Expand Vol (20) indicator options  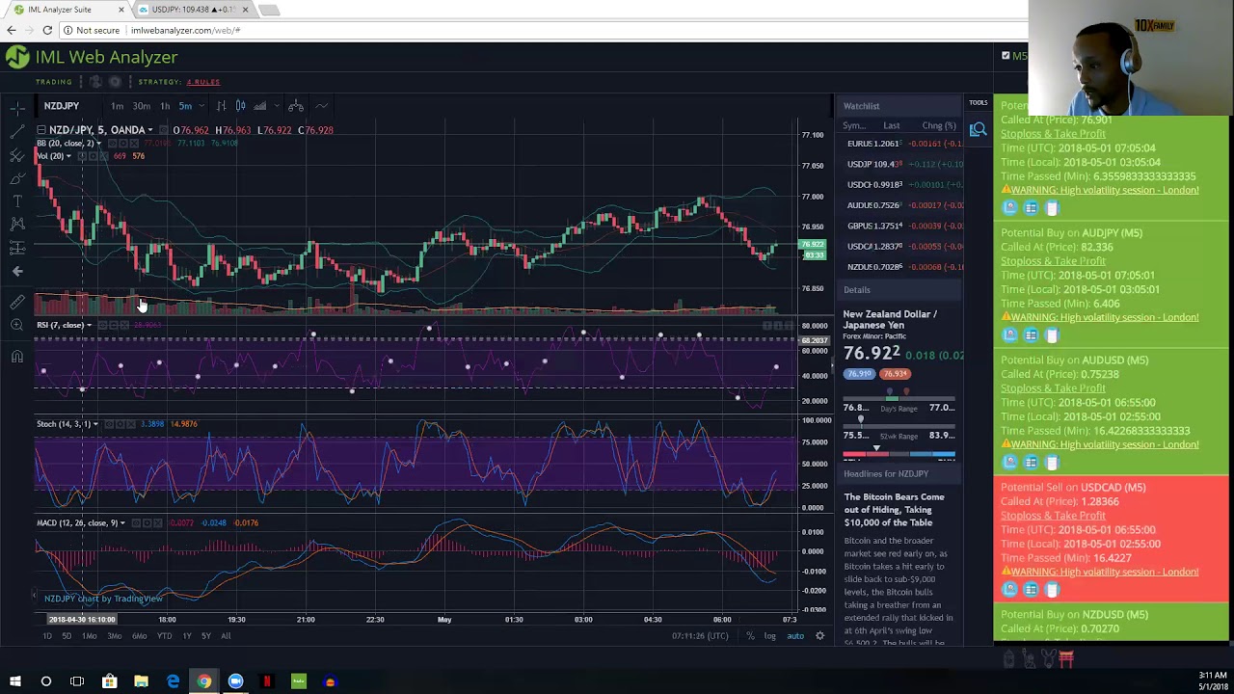[x=68, y=156]
